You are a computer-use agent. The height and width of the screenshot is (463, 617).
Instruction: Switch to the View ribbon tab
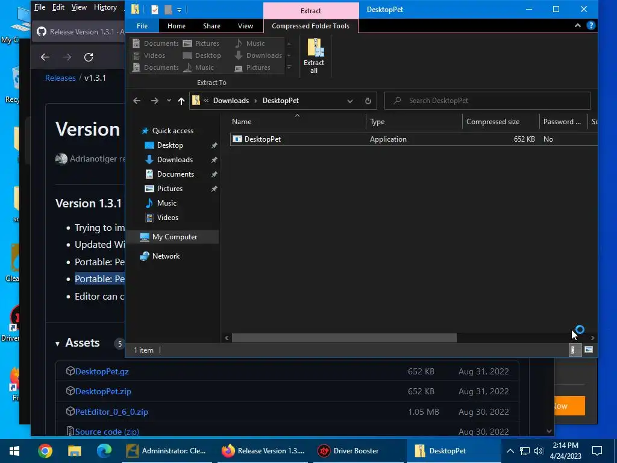click(246, 26)
